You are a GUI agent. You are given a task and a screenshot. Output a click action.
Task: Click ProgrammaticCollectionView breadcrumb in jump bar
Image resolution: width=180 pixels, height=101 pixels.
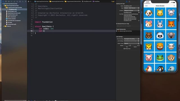point(73,1)
